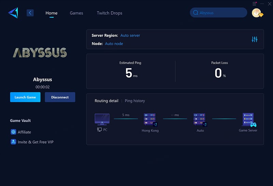Open server settings sliders icon
The image size is (273, 186).
pyautogui.click(x=254, y=39)
